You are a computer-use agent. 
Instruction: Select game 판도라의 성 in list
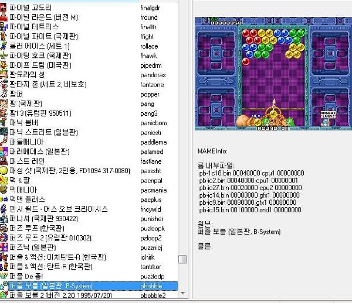coord(27,74)
